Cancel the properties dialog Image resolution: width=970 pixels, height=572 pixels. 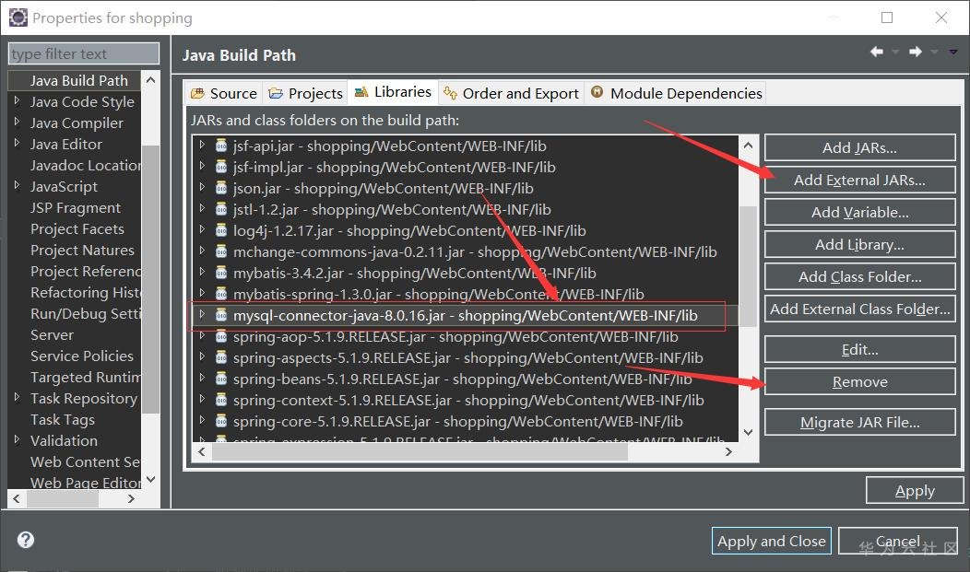(898, 541)
